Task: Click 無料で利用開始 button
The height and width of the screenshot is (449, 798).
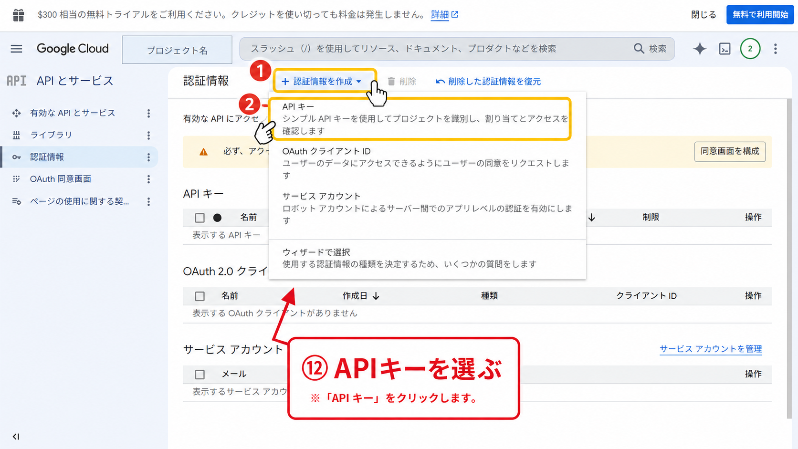Action: pyautogui.click(x=760, y=15)
